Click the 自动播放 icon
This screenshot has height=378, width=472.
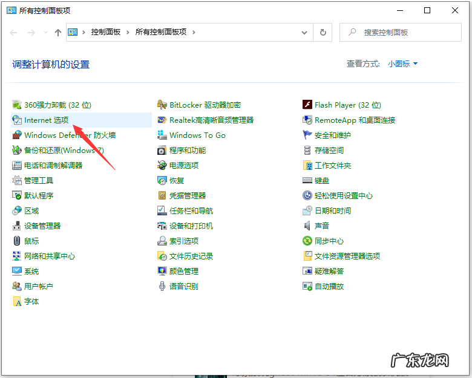(307, 286)
